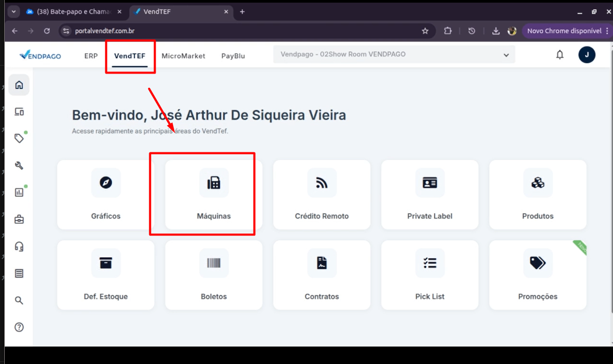Image resolution: width=613 pixels, height=364 pixels.
Task: View site information icon in address bar
Action: click(x=66, y=31)
